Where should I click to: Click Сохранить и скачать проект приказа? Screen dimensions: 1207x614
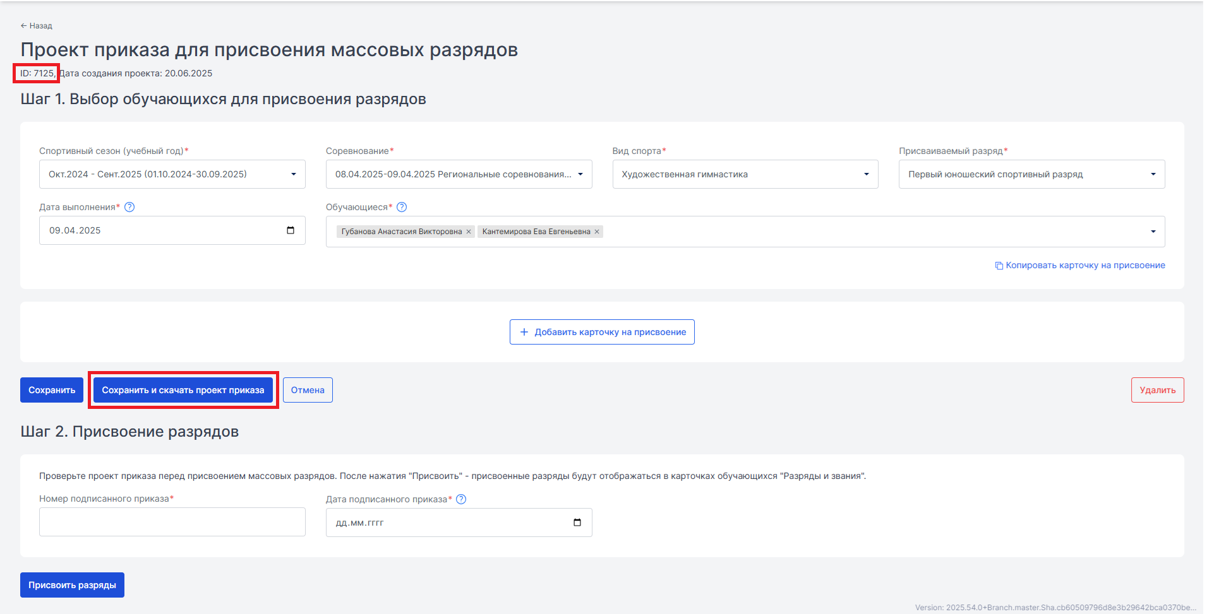click(183, 390)
